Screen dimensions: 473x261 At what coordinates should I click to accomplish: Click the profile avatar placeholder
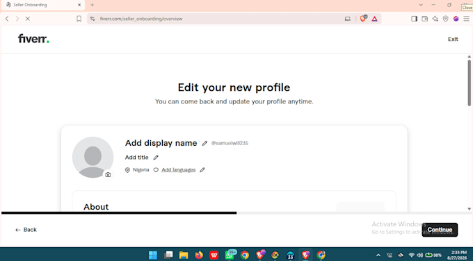click(93, 157)
